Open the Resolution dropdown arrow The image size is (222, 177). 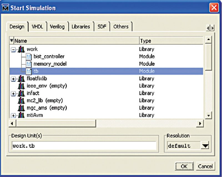(x=205, y=146)
